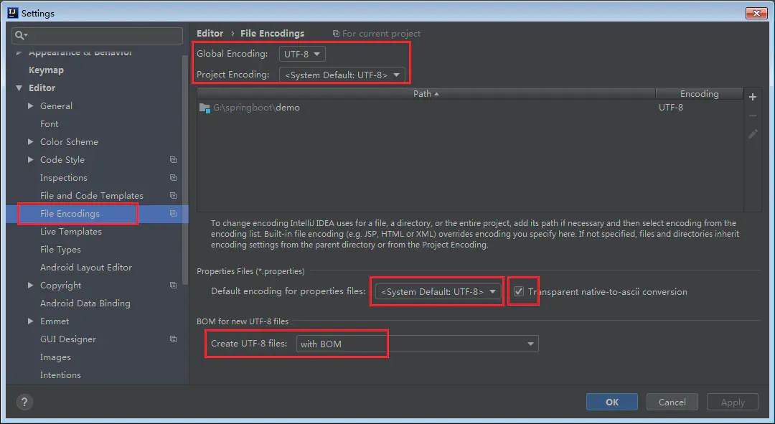775x424 pixels.
Task: Click the project-level icon beside Copyright
Action: (x=173, y=286)
